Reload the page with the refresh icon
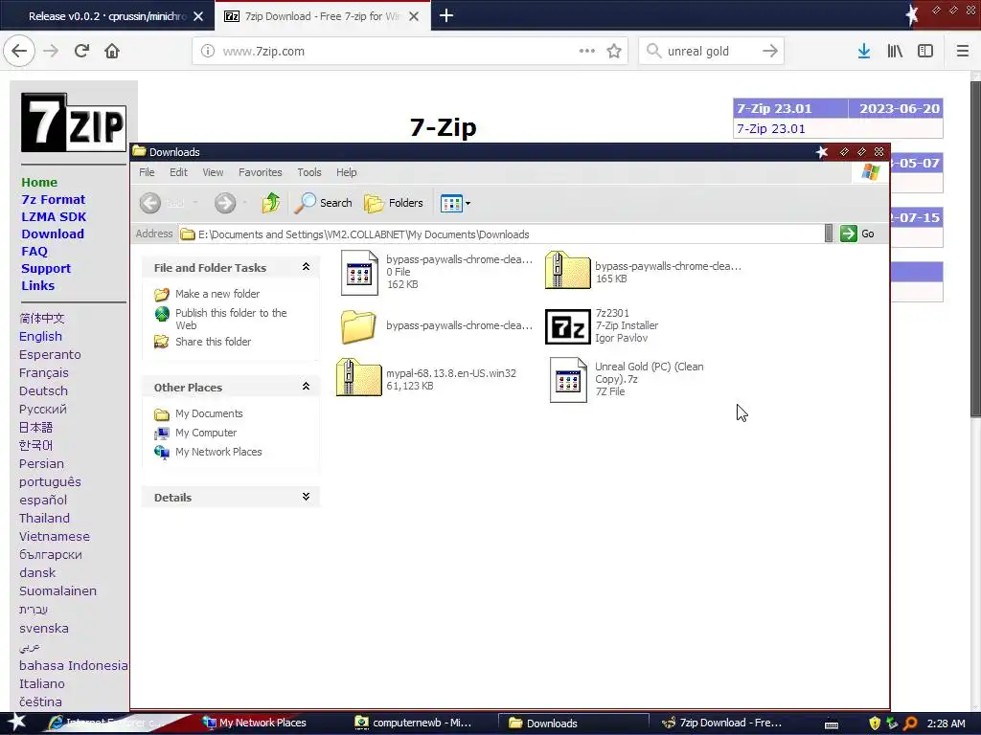 (81, 51)
